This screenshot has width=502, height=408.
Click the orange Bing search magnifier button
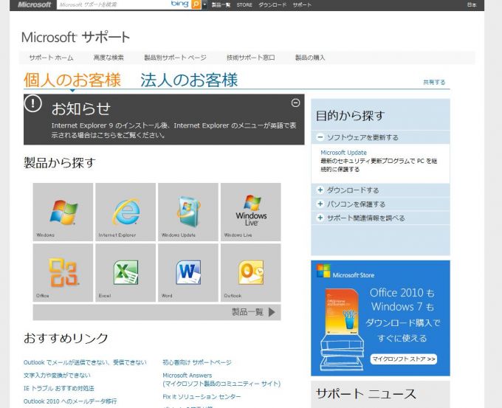pos(196,4)
